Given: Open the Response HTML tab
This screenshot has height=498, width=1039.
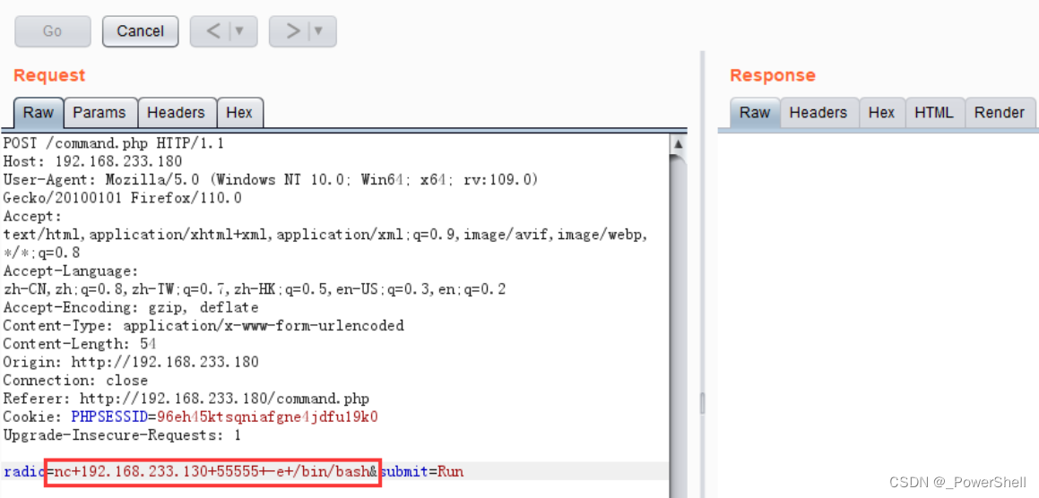Looking at the screenshot, I should (933, 113).
